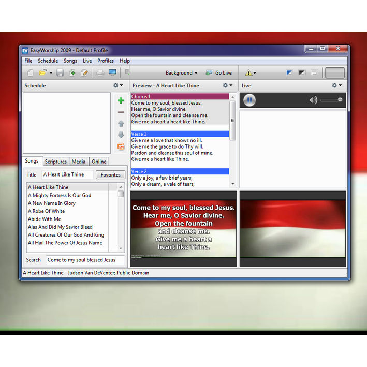Screen dimensions: 367x367
Task: Click the Go Live button
Action: pos(219,73)
